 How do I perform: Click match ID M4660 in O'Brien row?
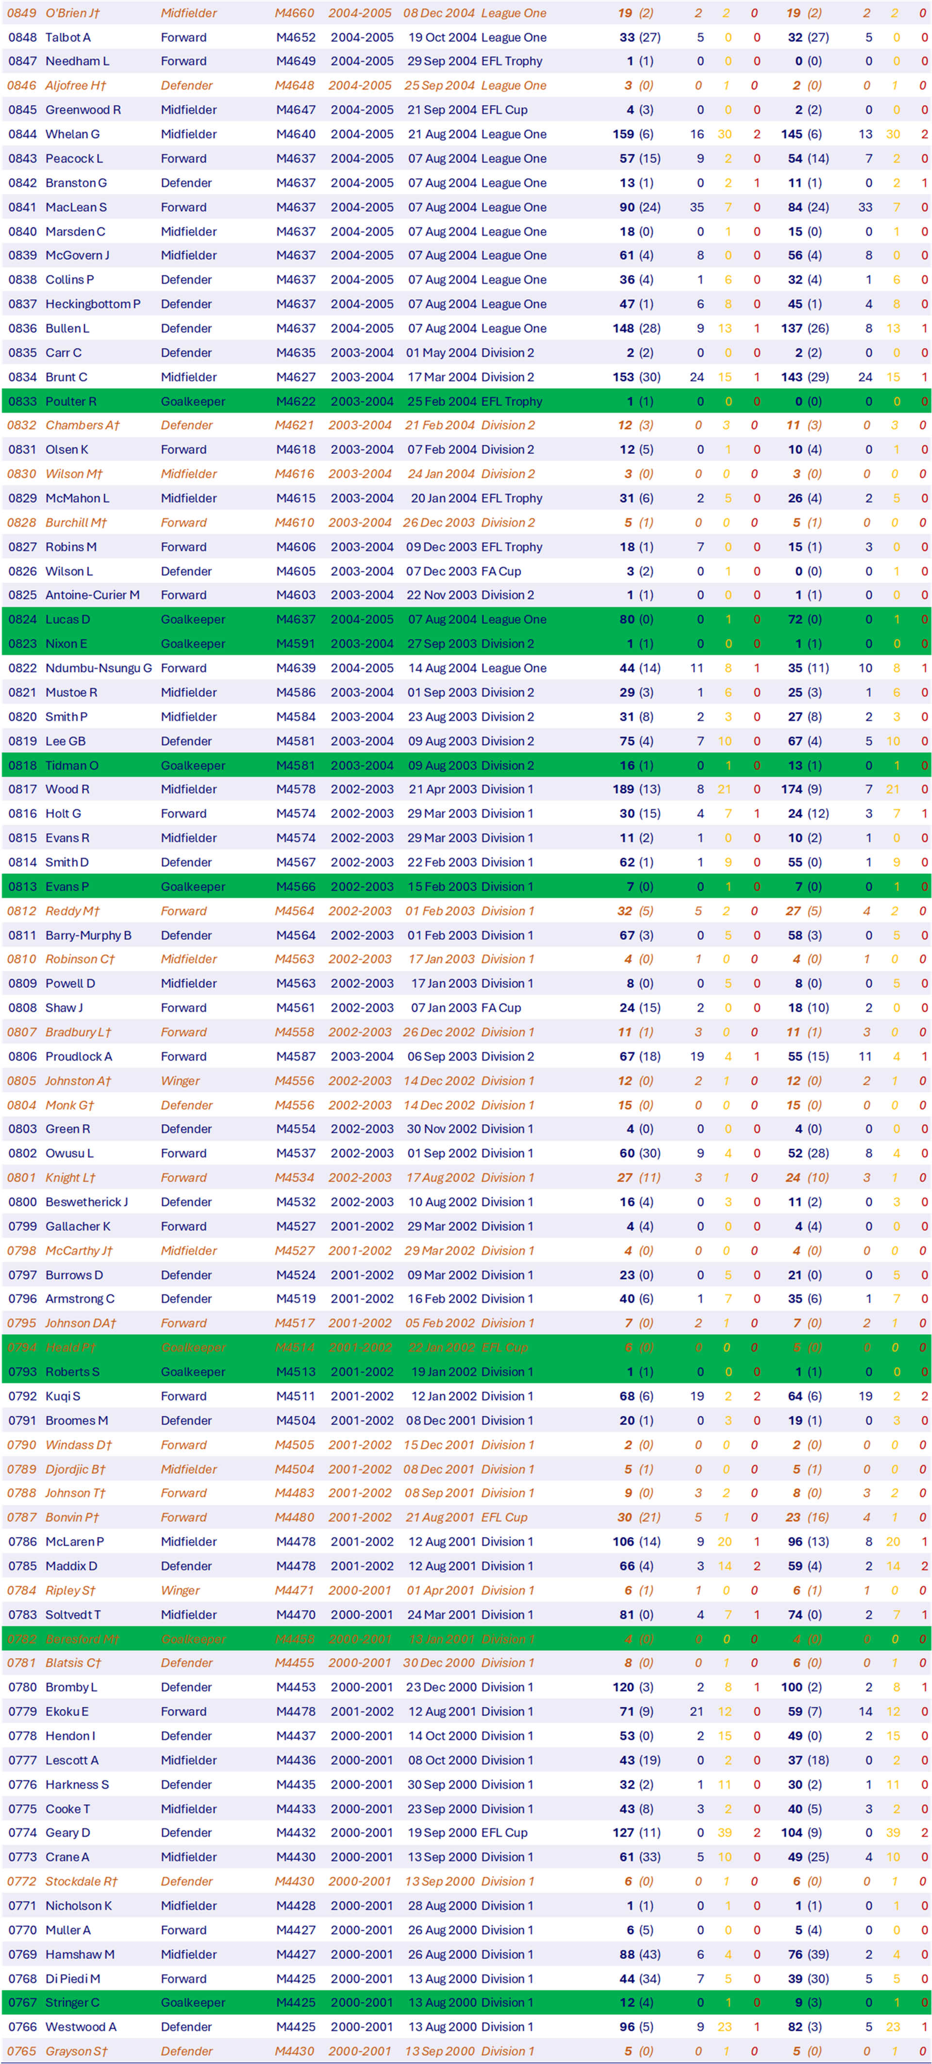tap(294, 13)
